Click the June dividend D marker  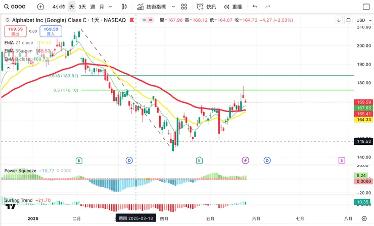pos(267,160)
